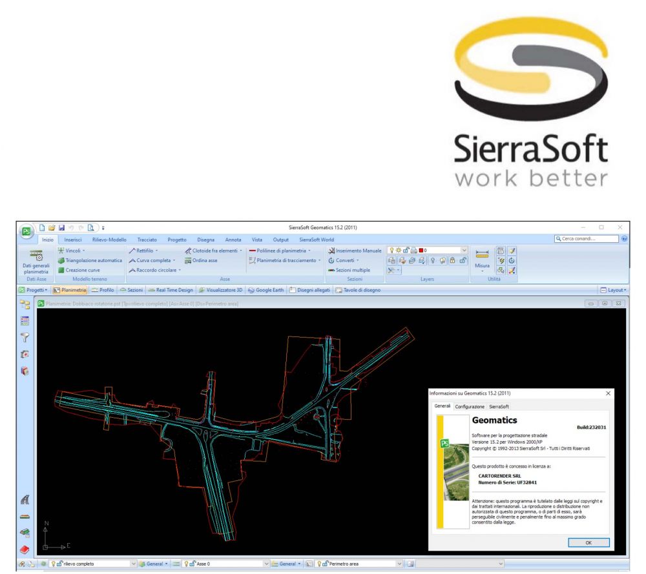
Task: Open the Sezioni view
Action: click(131, 290)
